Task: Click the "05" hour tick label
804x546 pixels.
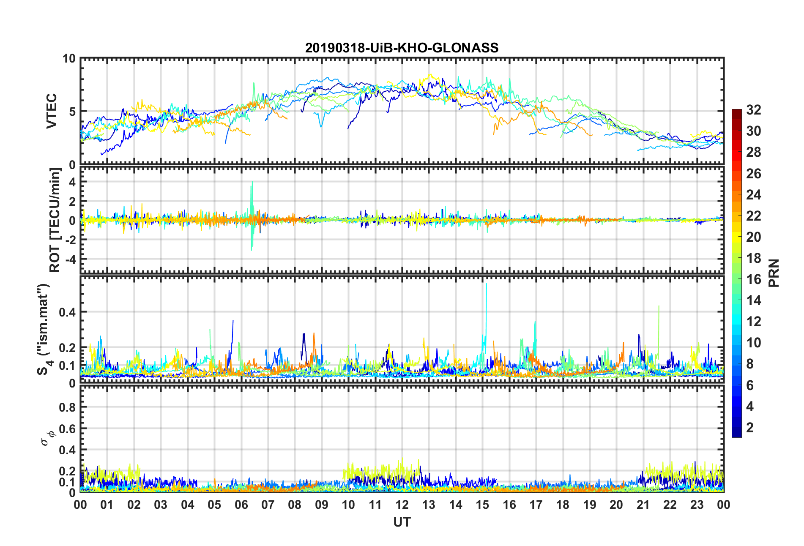Action: (214, 505)
